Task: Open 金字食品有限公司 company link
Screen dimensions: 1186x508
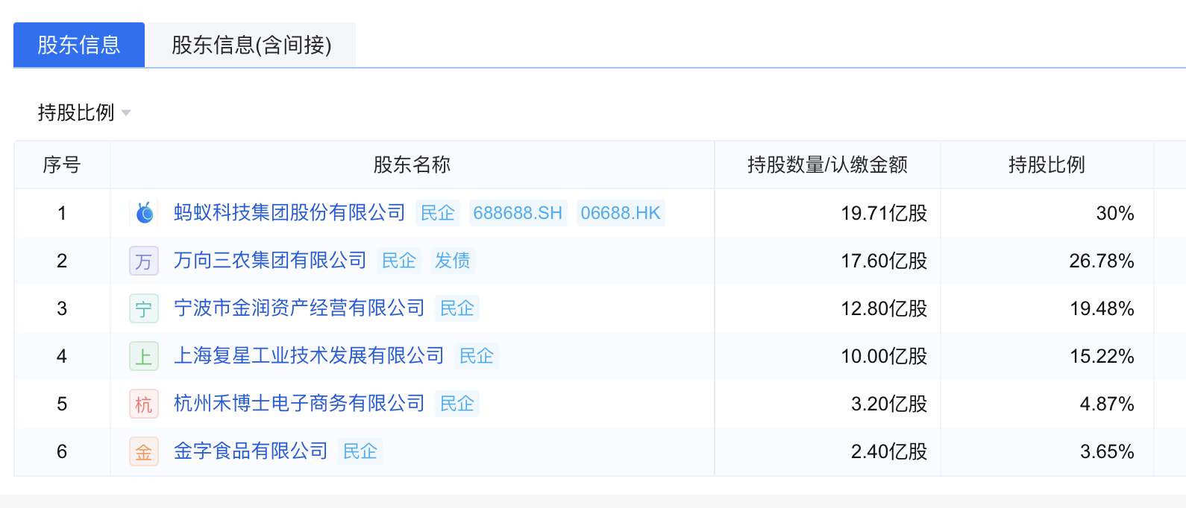Action: click(251, 451)
